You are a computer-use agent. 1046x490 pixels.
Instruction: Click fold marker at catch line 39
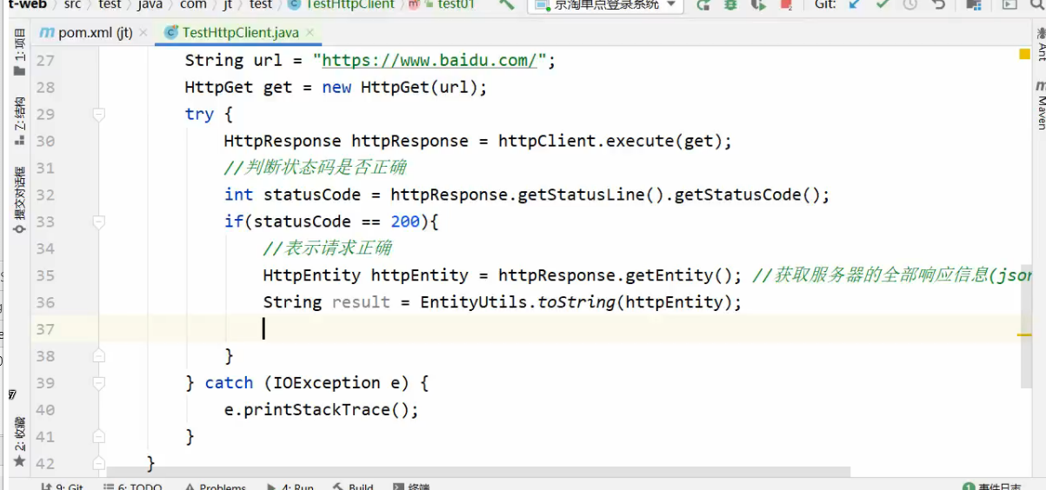(98, 382)
